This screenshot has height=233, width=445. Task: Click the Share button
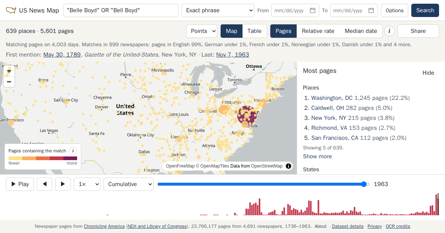tap(418, 31)
